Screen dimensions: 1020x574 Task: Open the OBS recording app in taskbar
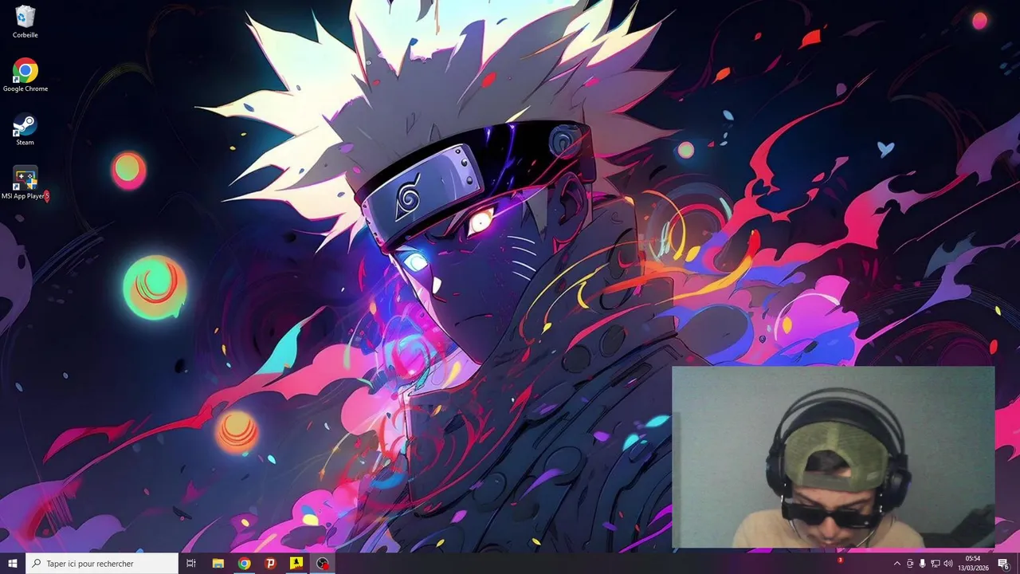[323, 564]
